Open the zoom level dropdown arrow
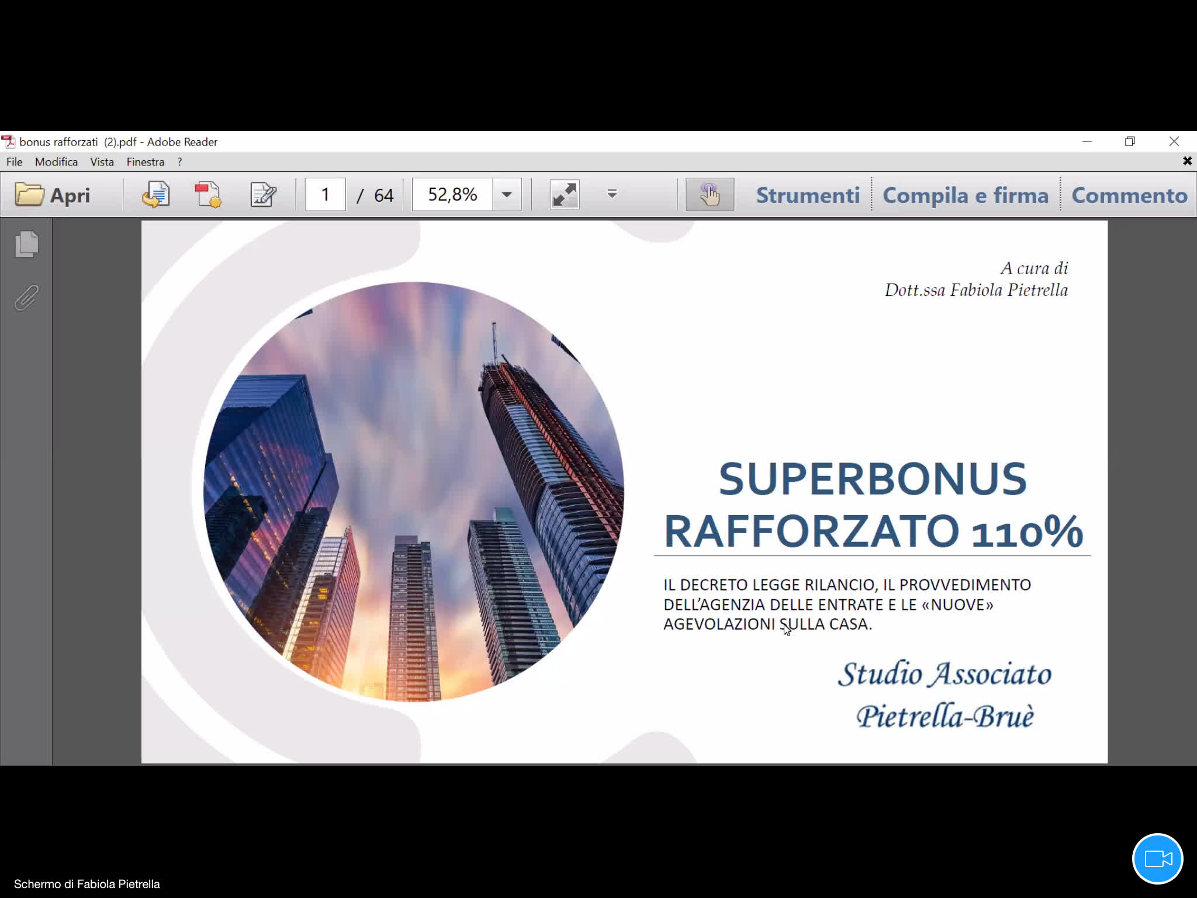 (507, 194)
